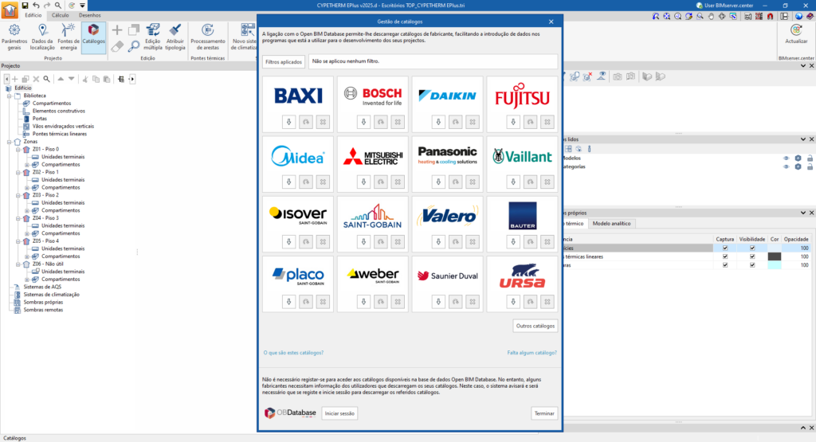
Task: Click the isover Saint-Gobain catalog logo
Action: tap(298, 215)
